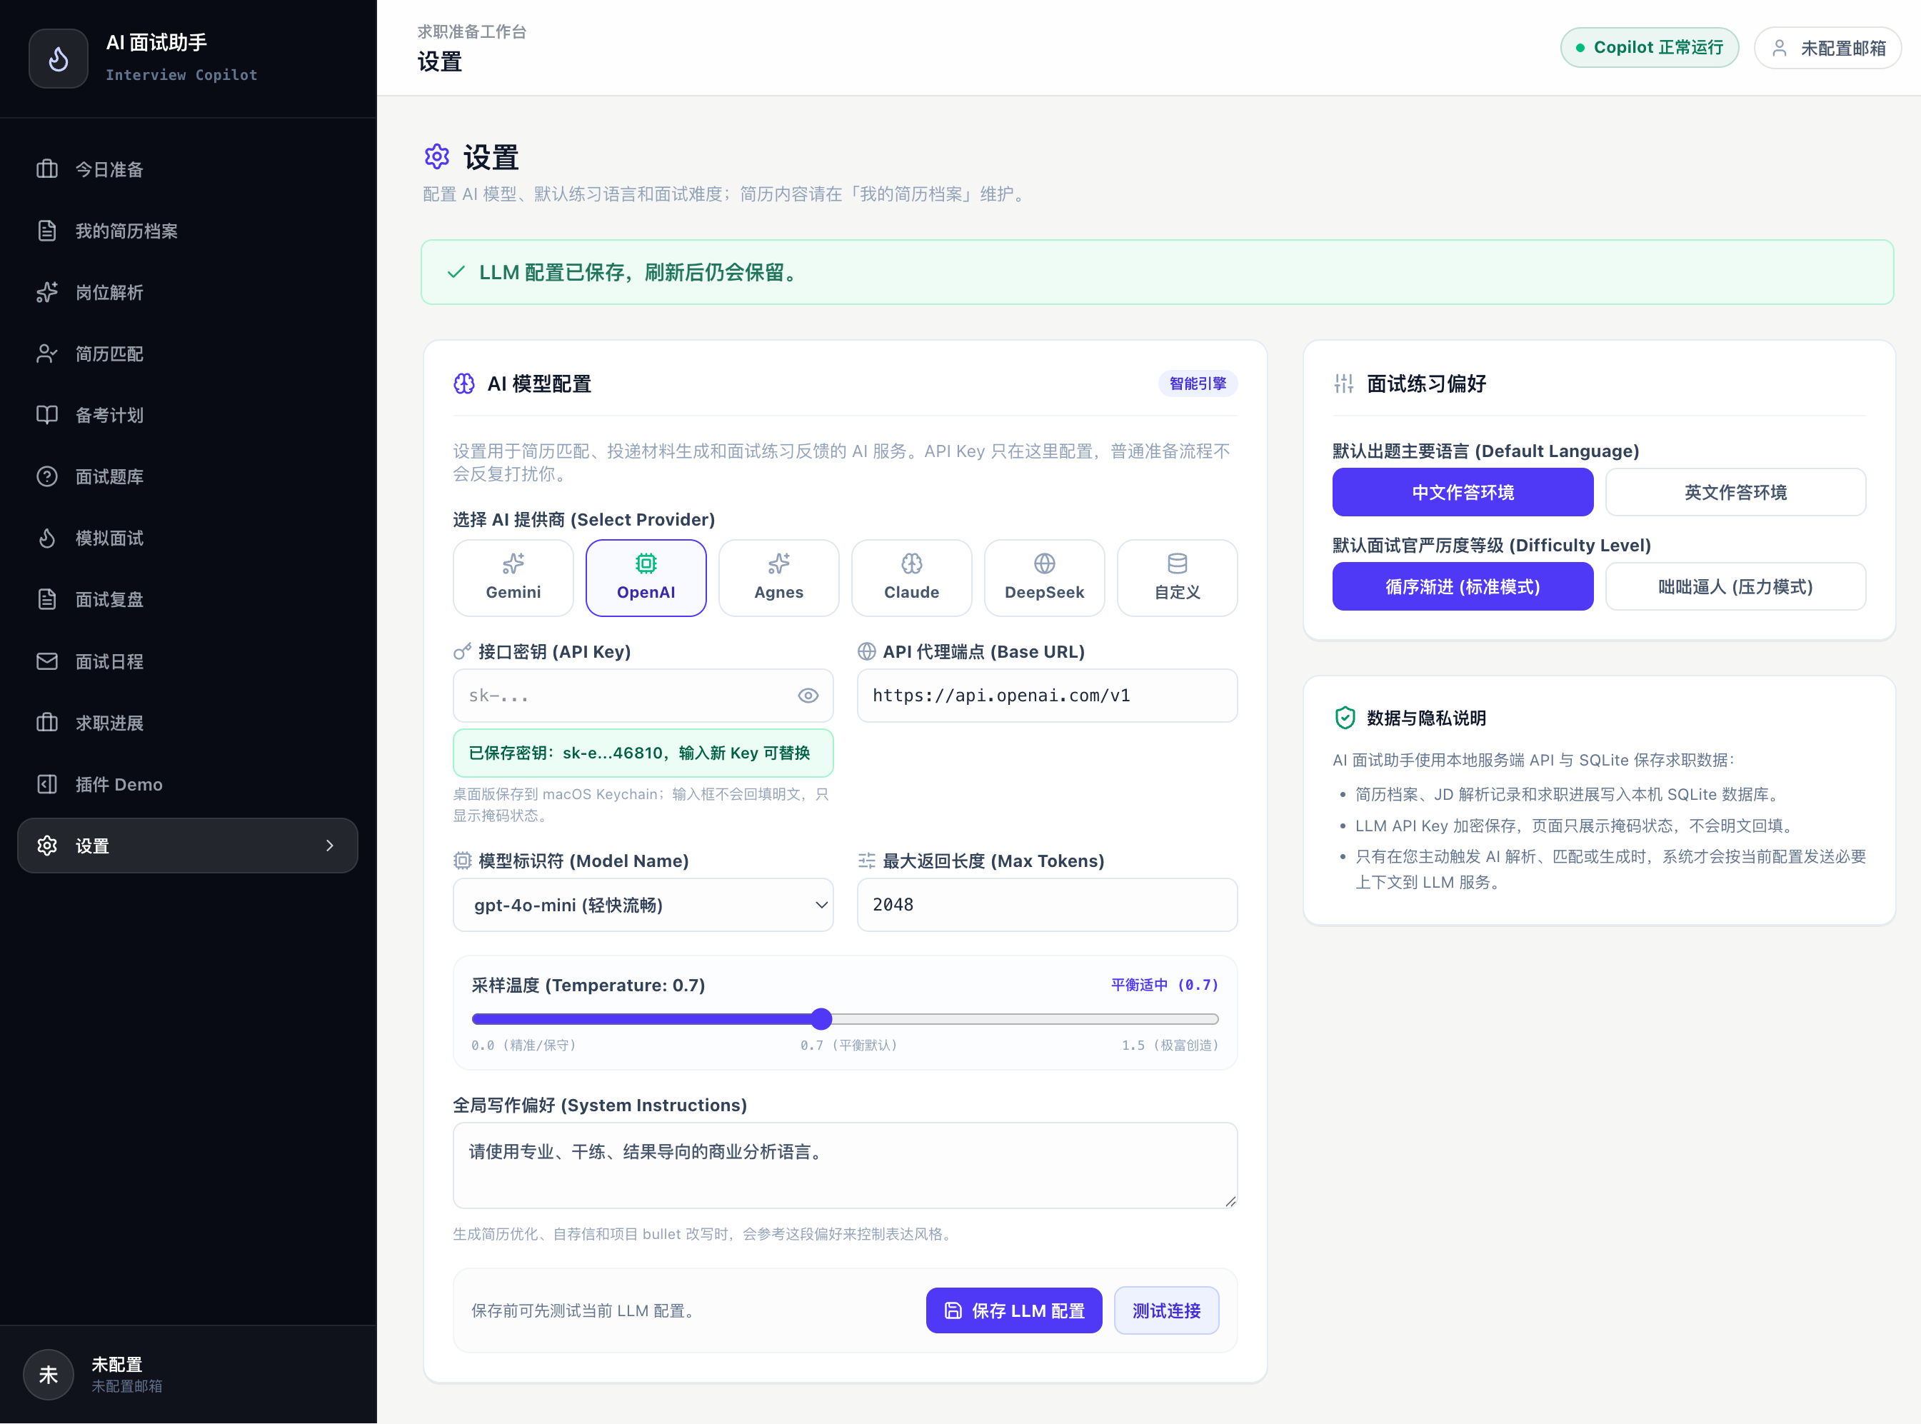The height and width of the screenshot is (1424, 1921).
Task: Click the sliders icon beside 最大返回长度 label
Action: click(867, 861)
